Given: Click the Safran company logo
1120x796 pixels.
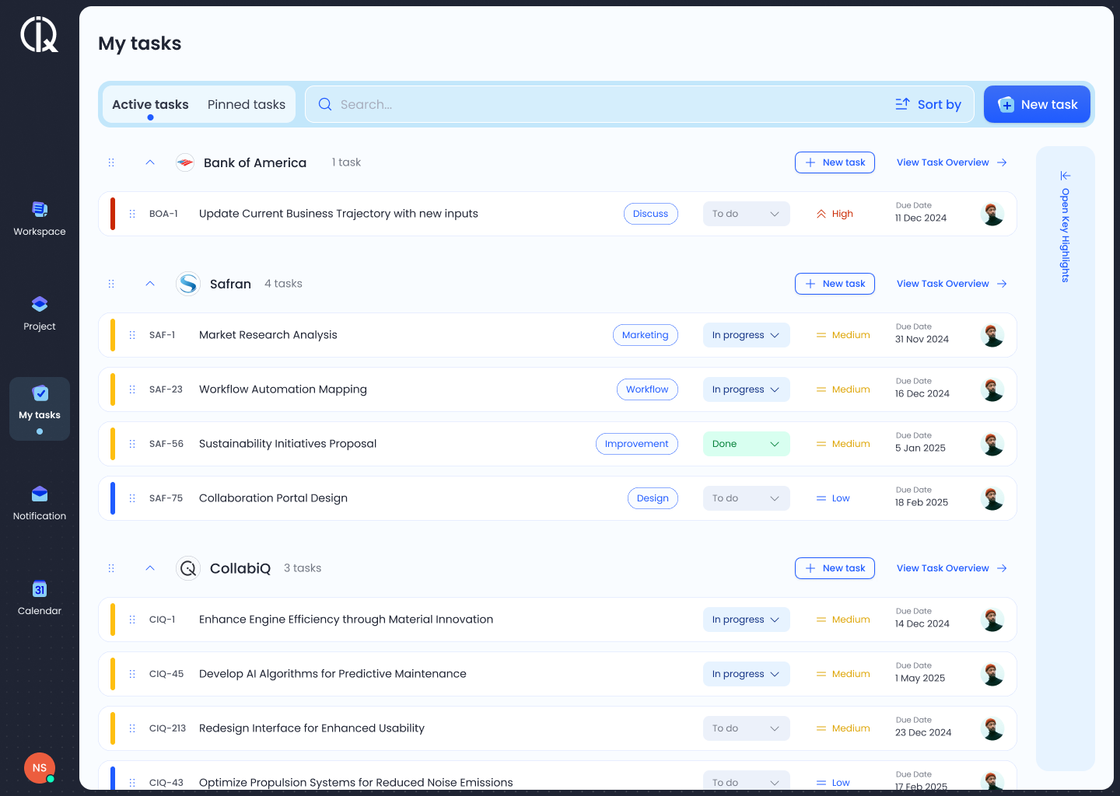Looking at the screenshot, I should pyautogui.click(x=188, y=284).
